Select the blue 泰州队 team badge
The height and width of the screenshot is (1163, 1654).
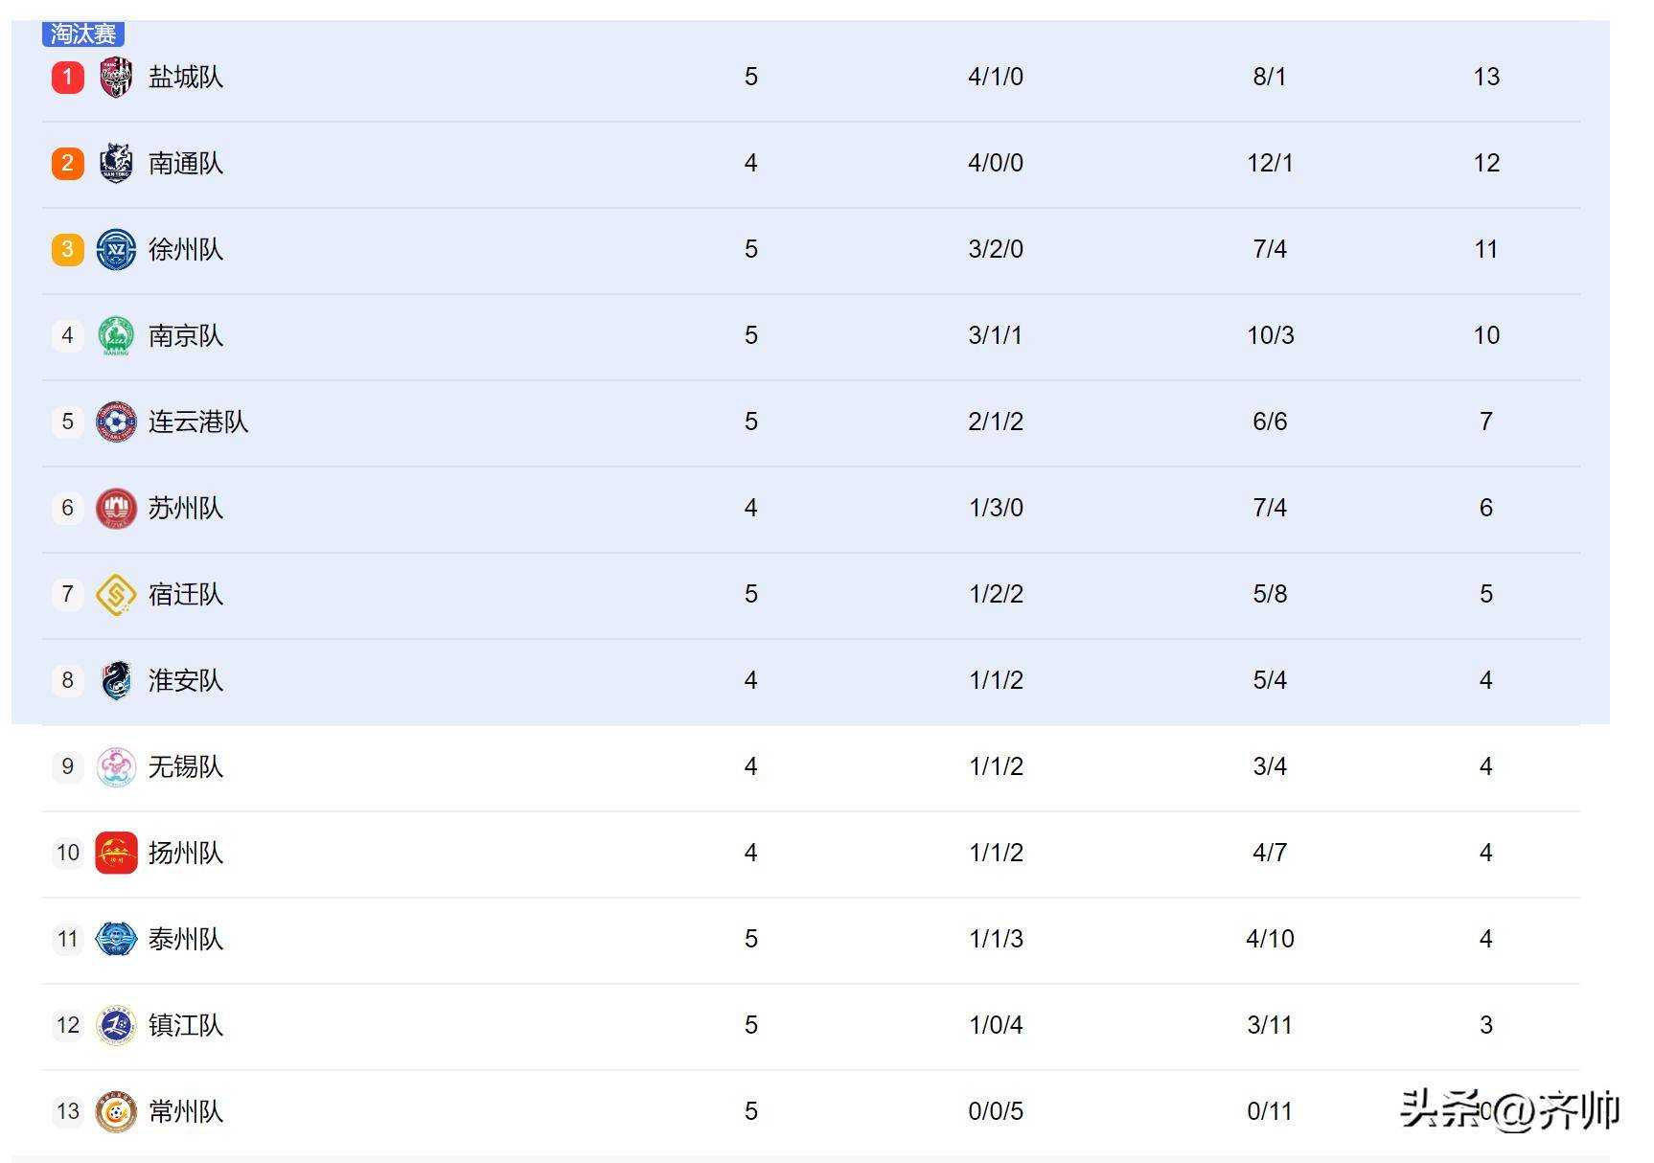coord(116,939)
